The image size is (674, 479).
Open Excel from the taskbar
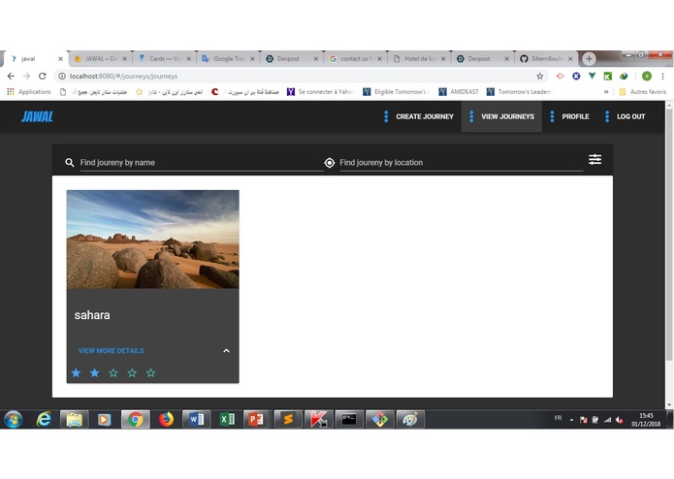coord(227,419)
